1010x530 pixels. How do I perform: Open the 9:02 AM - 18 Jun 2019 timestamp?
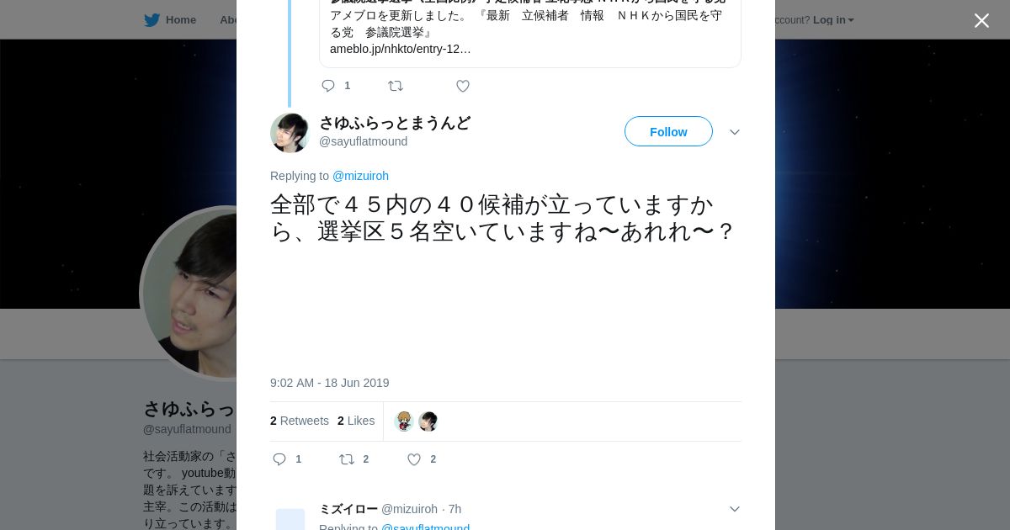coord(330,383)
